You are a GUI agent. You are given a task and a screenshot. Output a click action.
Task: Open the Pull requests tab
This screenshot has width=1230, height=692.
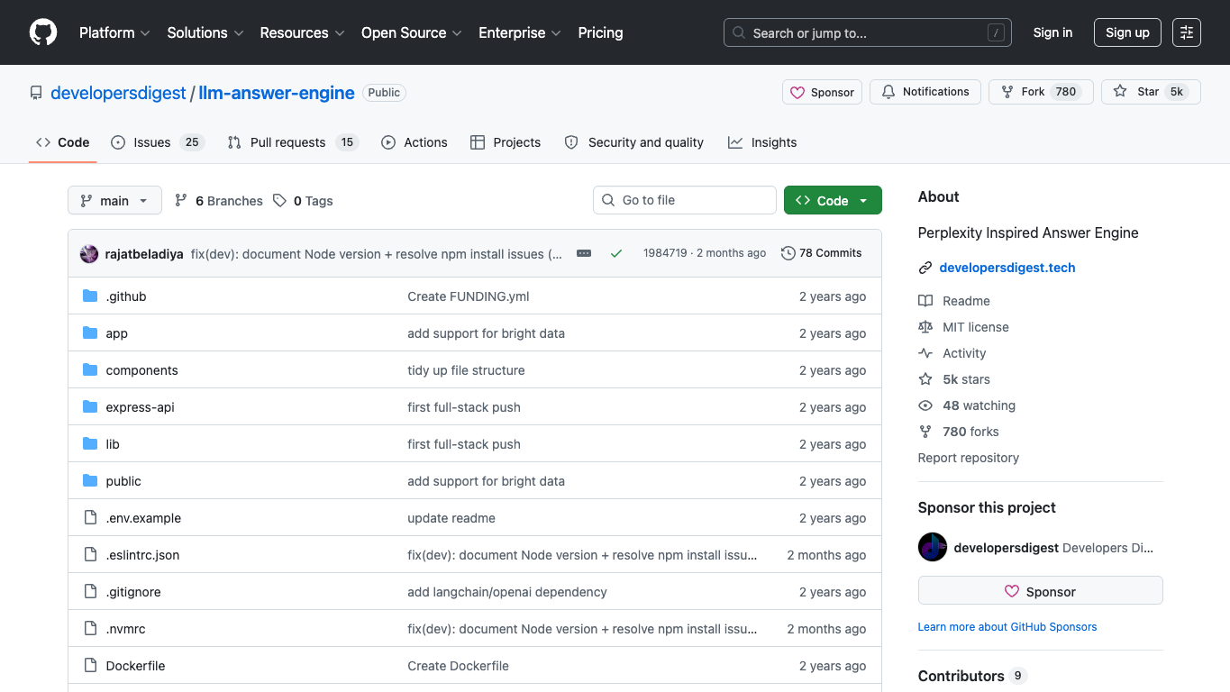pos(292,142)
